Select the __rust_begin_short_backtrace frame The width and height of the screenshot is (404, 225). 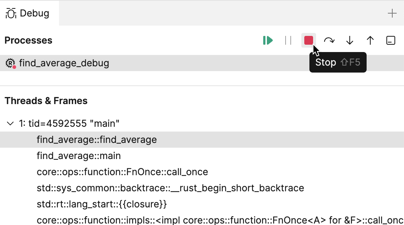pyautogui.click(x=170, y=188)
